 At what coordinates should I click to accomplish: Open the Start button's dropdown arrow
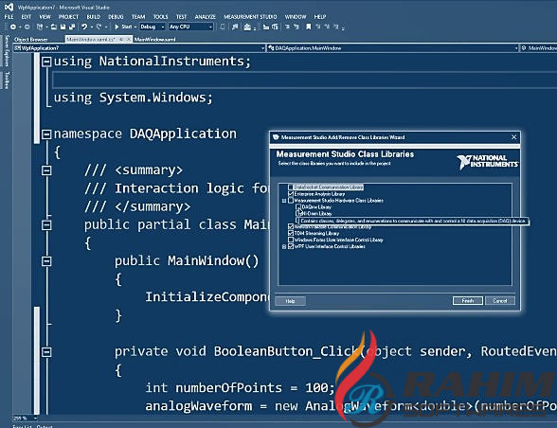tap(135, 27)
